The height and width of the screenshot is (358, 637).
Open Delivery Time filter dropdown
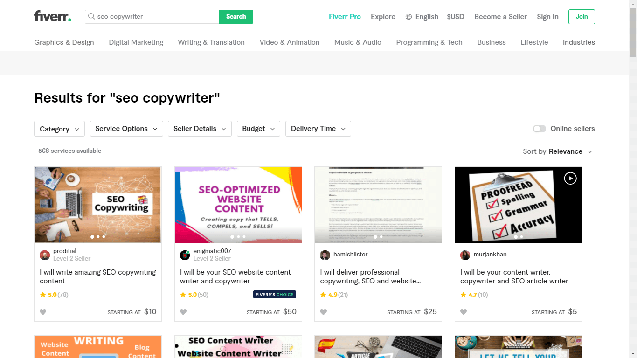tap(318, 129)
